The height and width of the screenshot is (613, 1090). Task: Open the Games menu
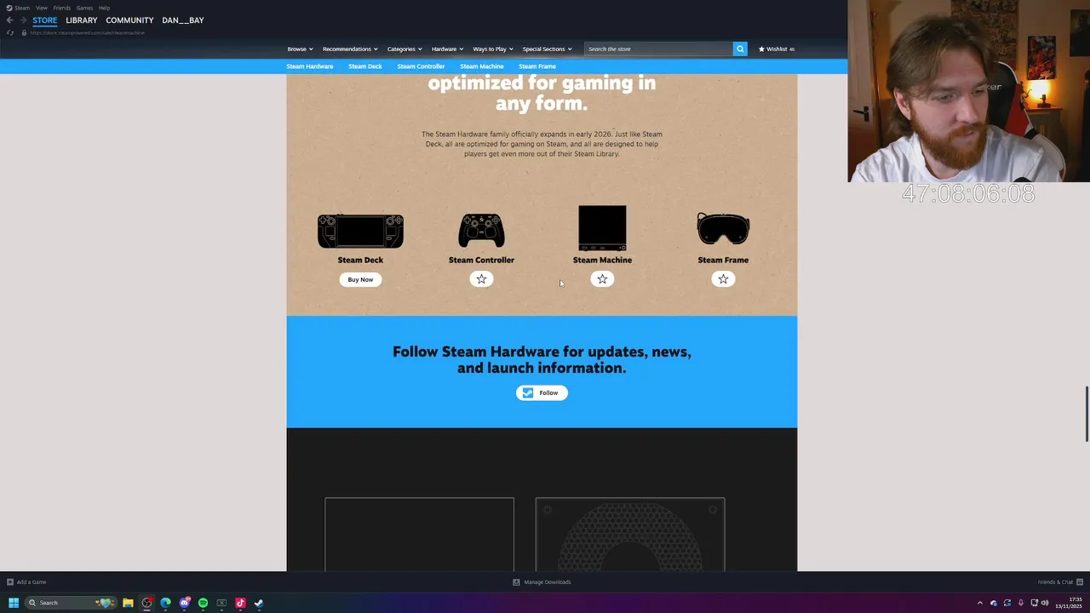tap(84, 8)
